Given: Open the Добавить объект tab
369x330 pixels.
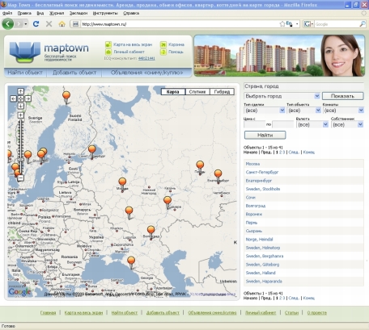Looking at the screenshot, I should pos(74,73).
